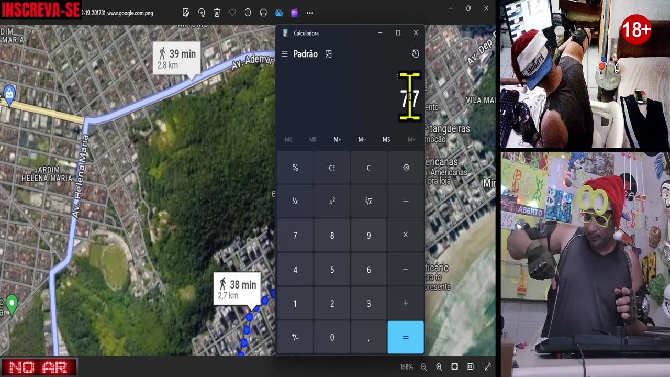
Task: Open the calculator navigation hamburger menu
Action: pyautogui.click(x=284, y=54)
